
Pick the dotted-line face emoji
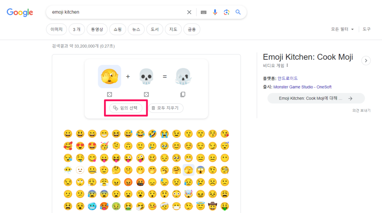pos(80,170)
